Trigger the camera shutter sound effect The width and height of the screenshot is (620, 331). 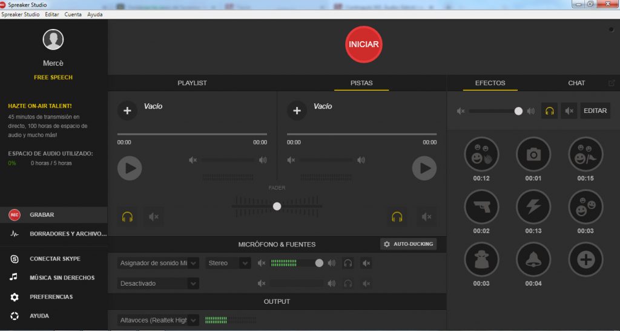[533, 155]
